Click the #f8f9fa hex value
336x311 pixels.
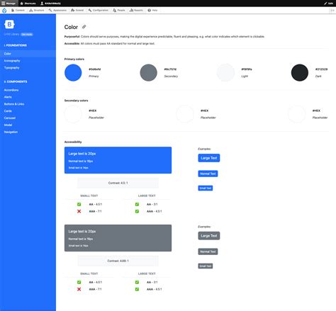tap(247, 69)
